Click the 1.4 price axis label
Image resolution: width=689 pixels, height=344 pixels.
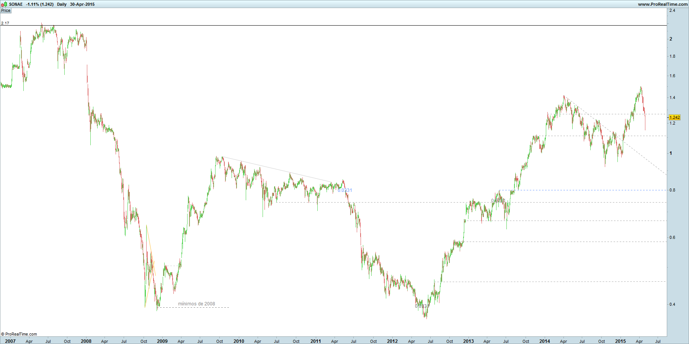pos(672,97)
